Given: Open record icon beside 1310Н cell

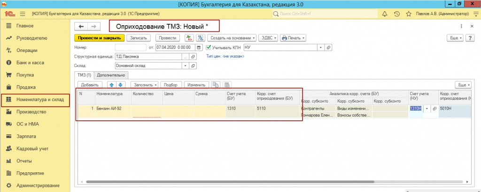Looking at the screenshot, I should tap(434, 109).
